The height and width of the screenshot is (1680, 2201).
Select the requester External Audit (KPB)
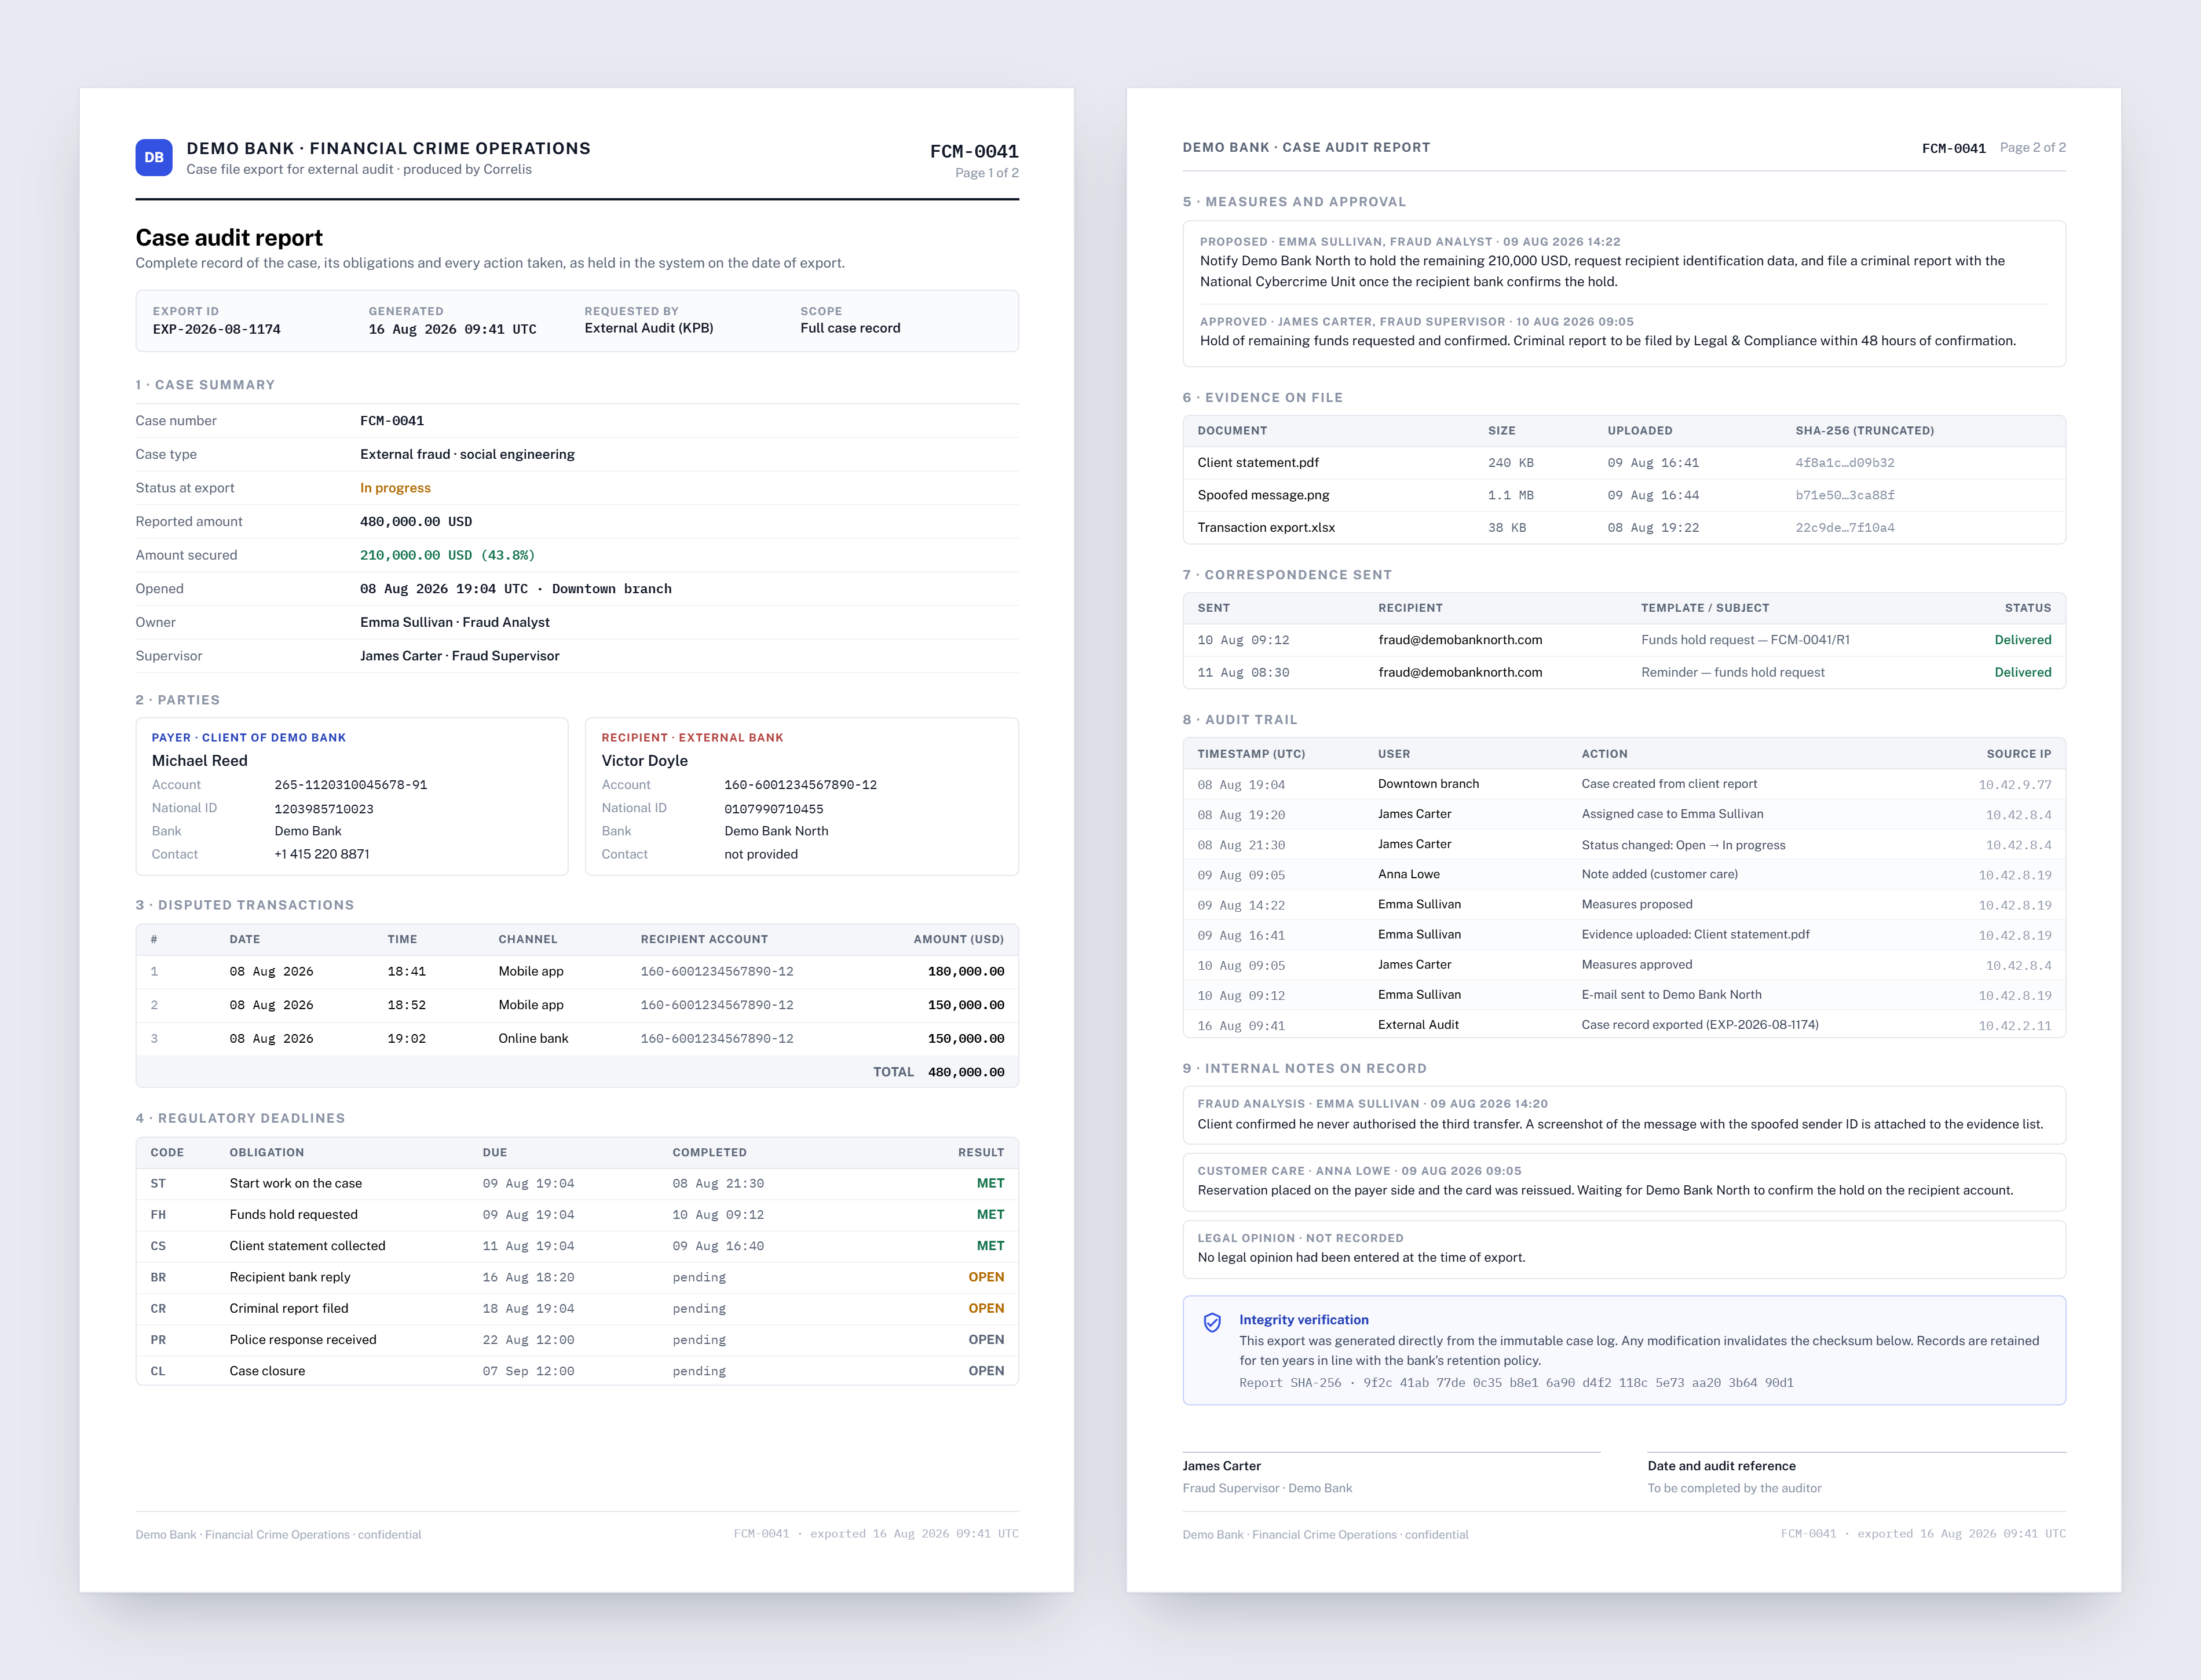(x=649, y=328)
